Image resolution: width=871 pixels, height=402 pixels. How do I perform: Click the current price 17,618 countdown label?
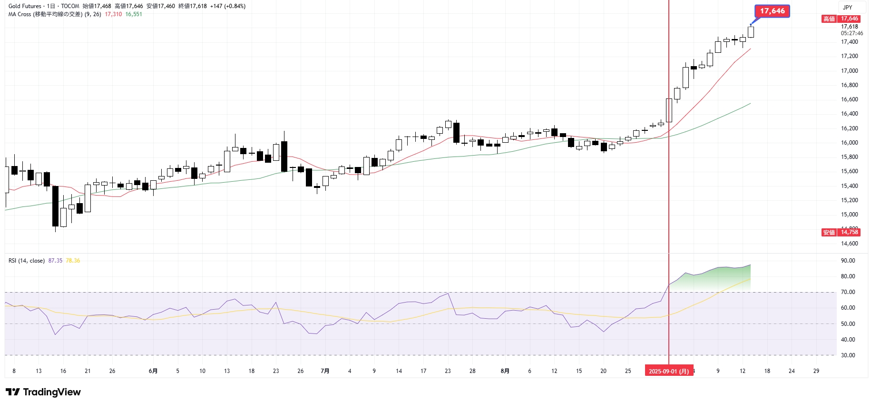[x=851, y=30]
